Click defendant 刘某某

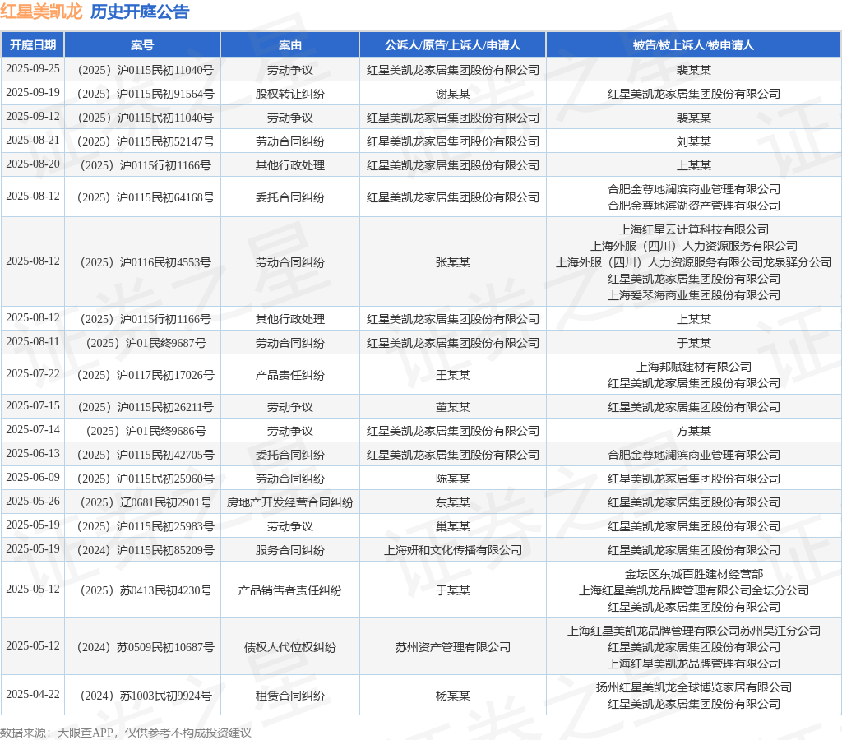coord(693,141)
